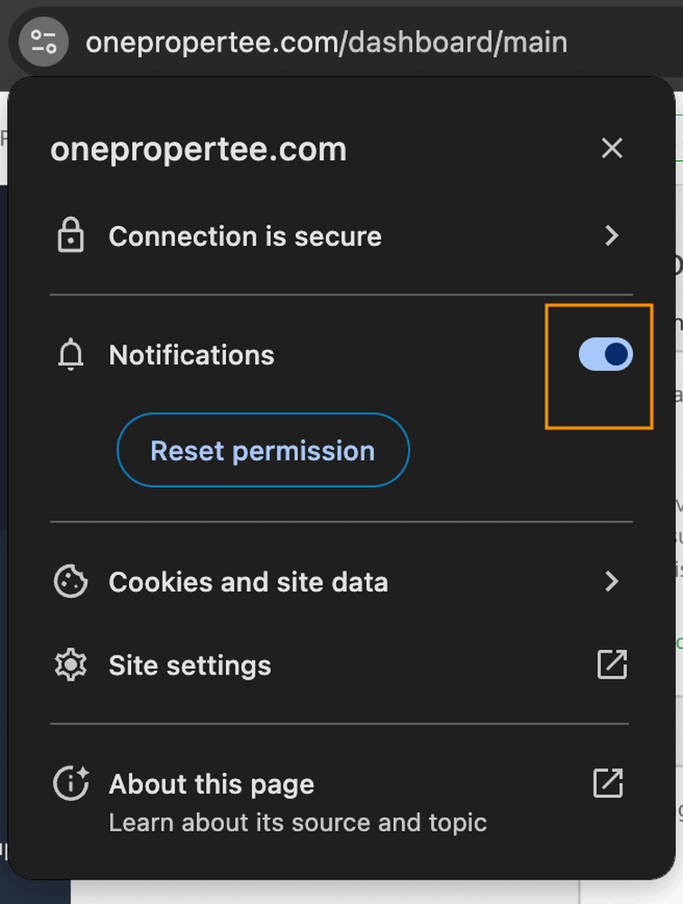Open the Cookies and site data entry
683x904 pixels.
tap(341, 581)
